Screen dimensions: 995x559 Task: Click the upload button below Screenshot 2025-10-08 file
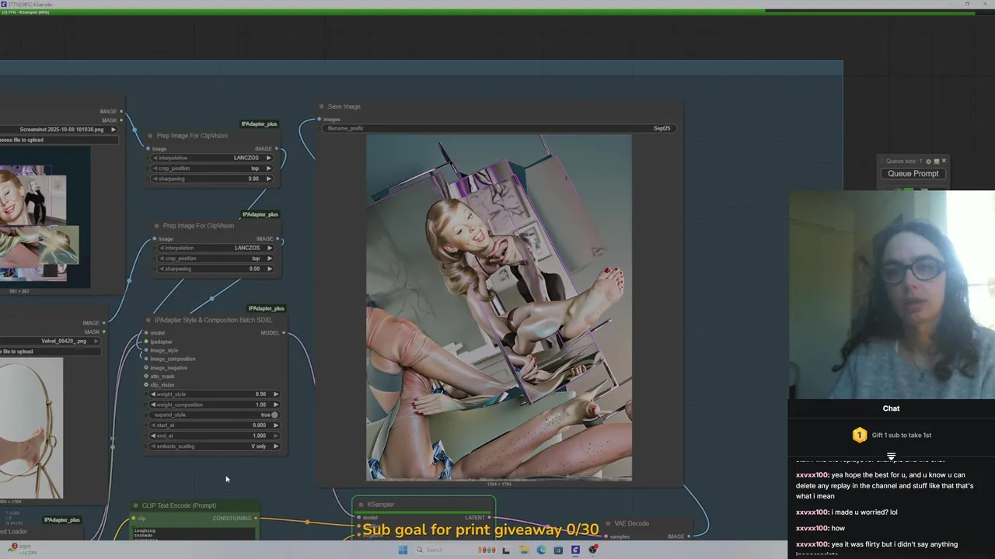(59, 140)
